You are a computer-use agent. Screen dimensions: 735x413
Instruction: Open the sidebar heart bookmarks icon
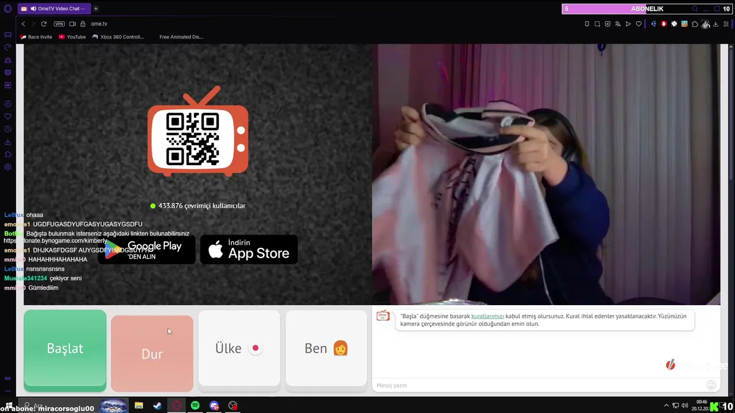[x=7, y=116]
